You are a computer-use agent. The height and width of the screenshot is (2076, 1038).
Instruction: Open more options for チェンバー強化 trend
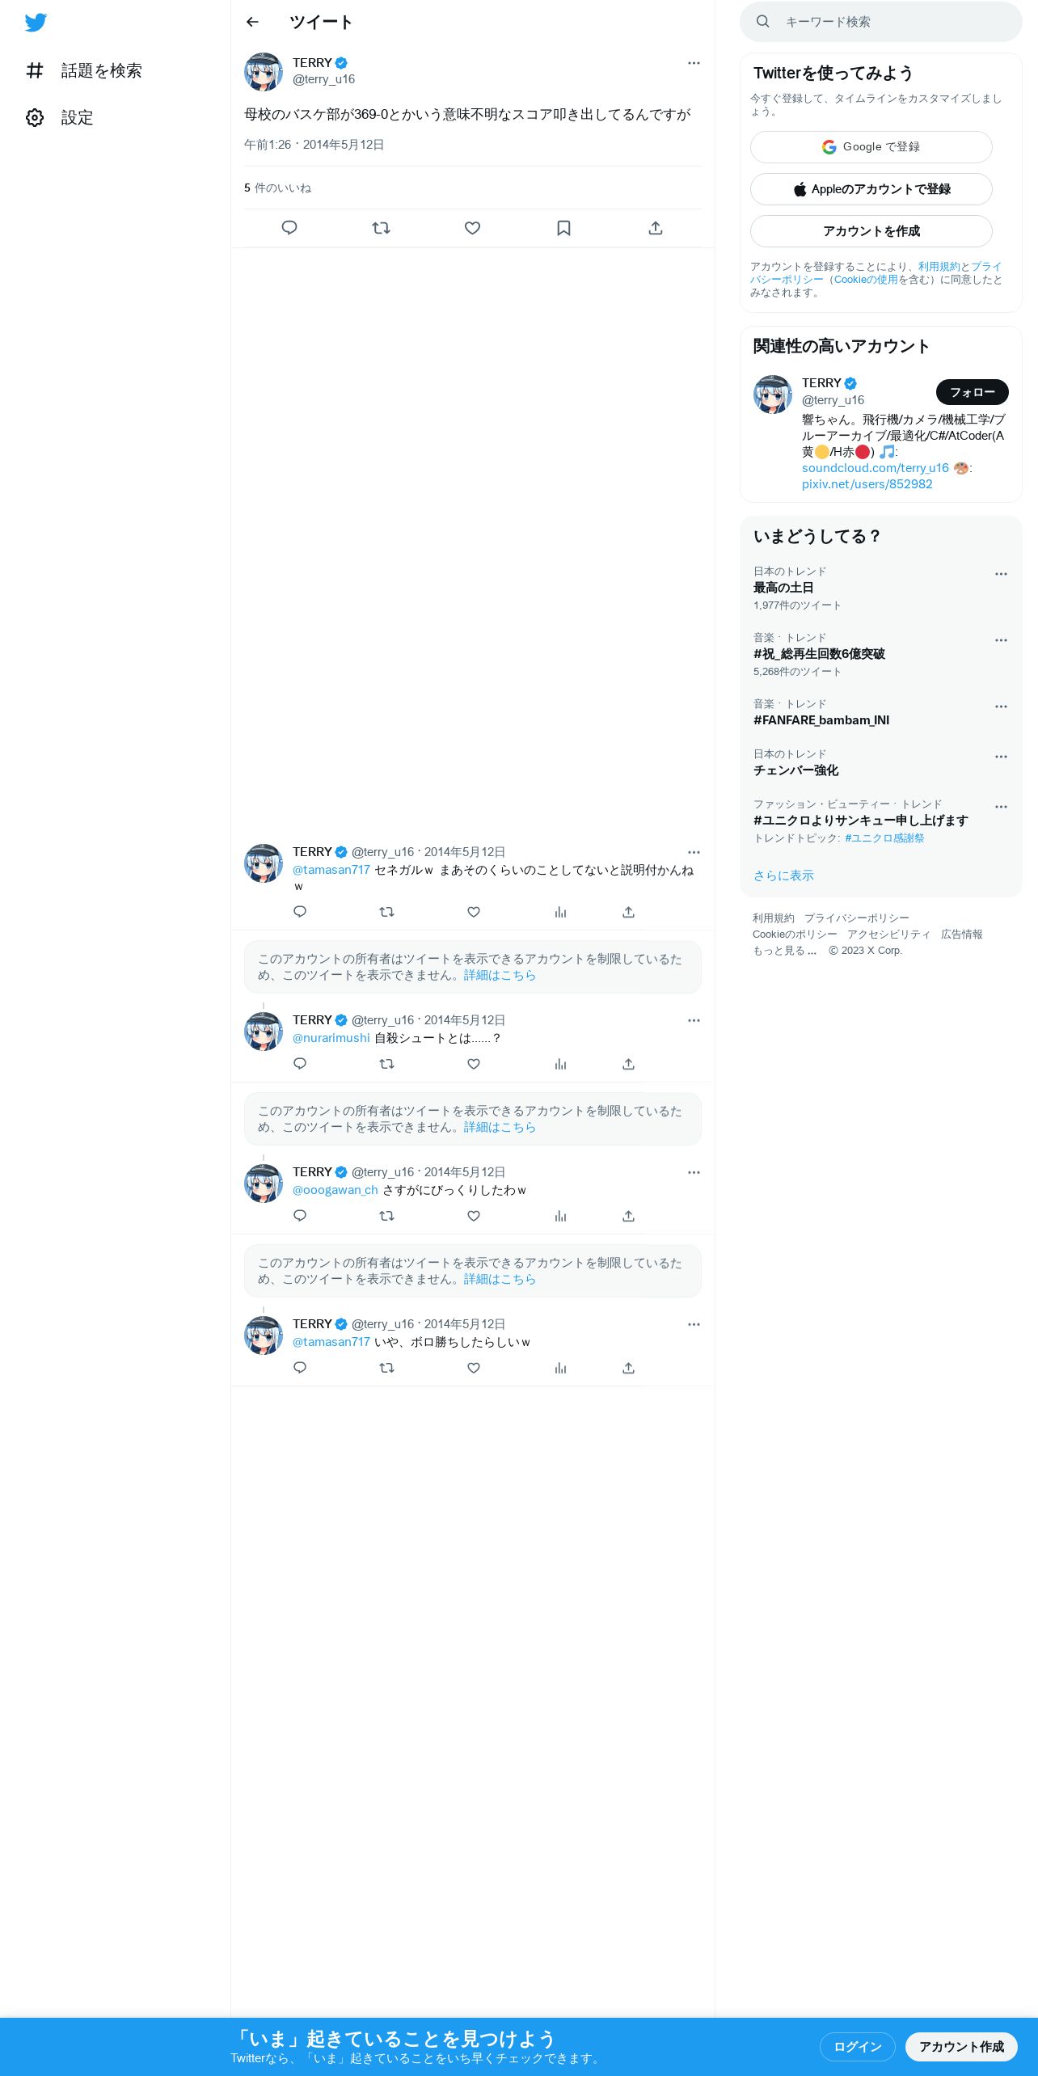pyautogui.click(x=1001, y=757)
